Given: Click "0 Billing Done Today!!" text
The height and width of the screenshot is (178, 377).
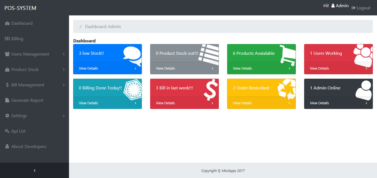Looking at the screenshot, I should coord(100,88).
